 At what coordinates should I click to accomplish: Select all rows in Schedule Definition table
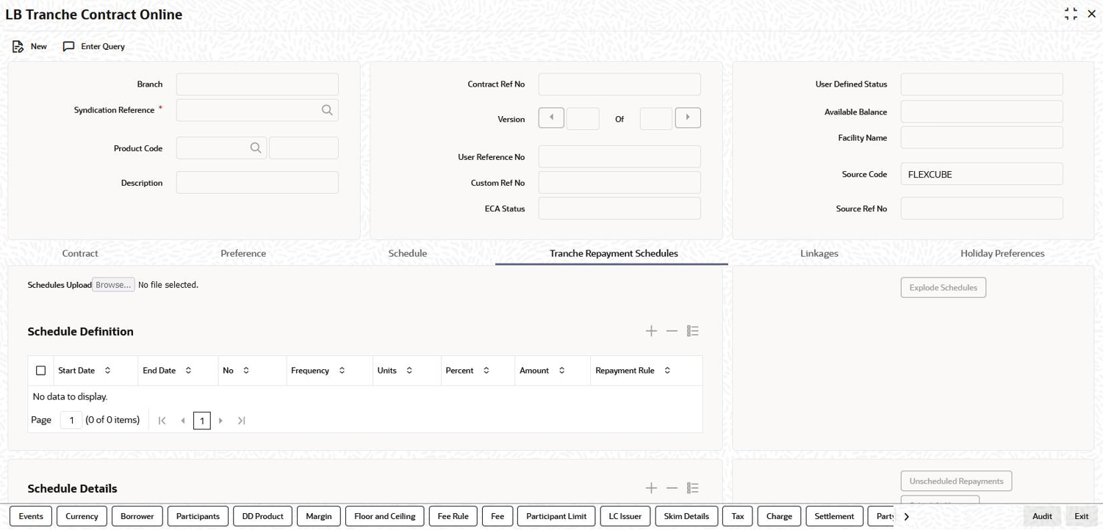point(40,370)
